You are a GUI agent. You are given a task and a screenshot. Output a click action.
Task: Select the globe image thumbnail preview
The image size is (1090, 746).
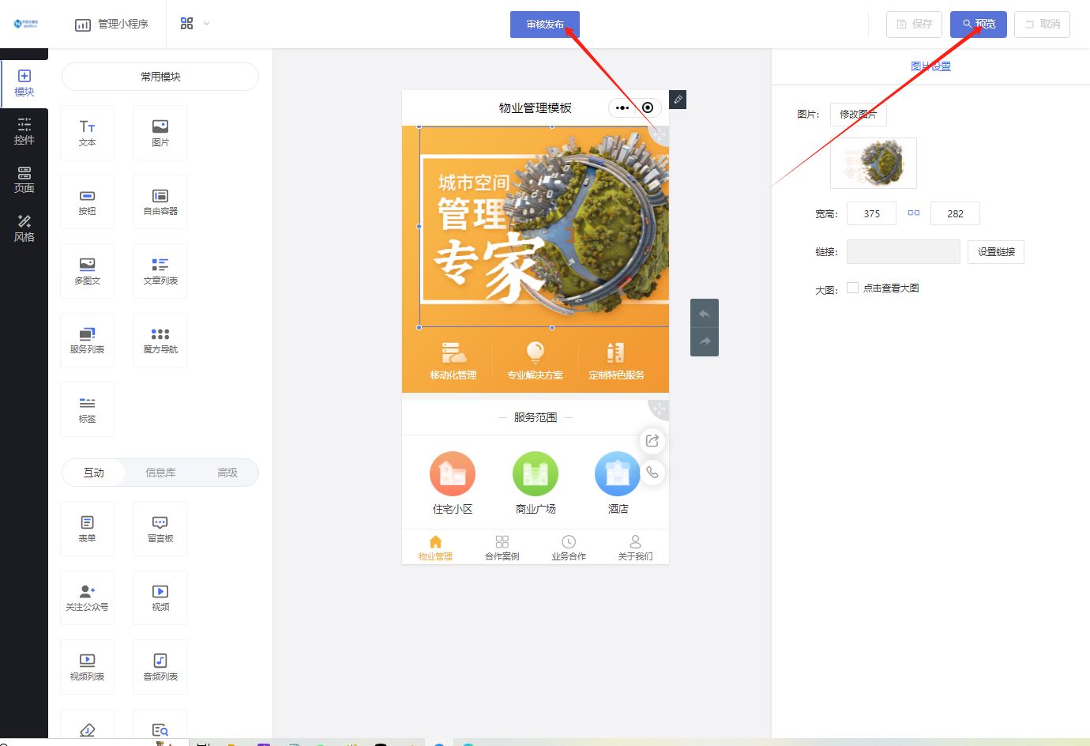coord(874,163)
